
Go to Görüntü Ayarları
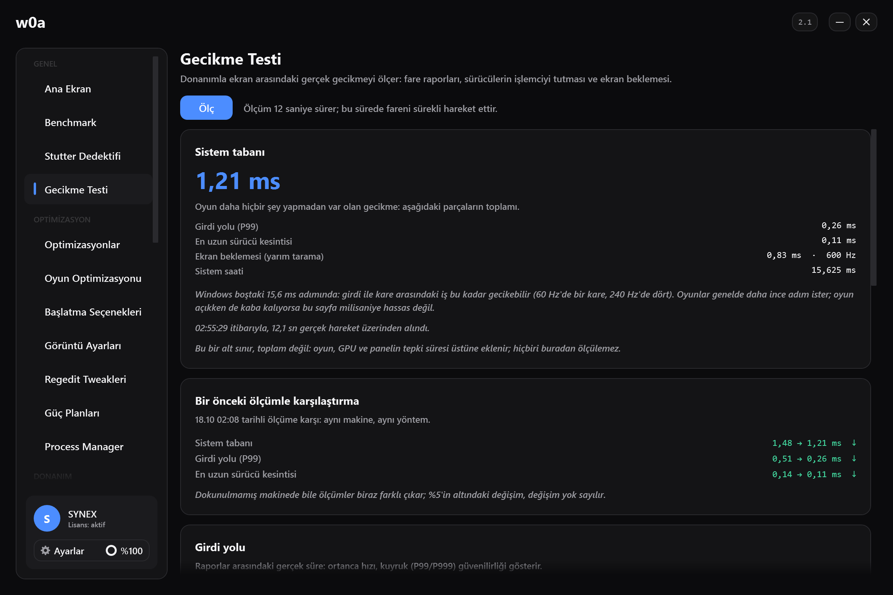pos(88,346)
